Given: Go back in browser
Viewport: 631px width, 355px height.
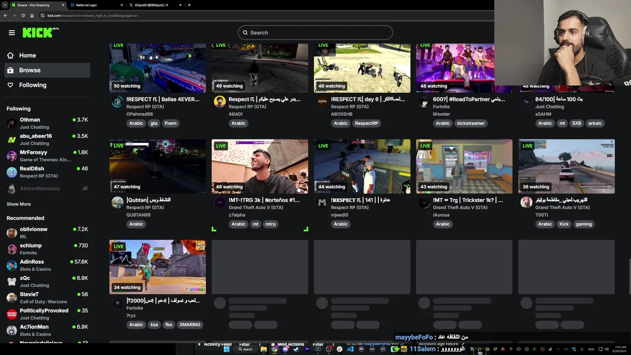Looking at the screenshot, I should [5, 15].
